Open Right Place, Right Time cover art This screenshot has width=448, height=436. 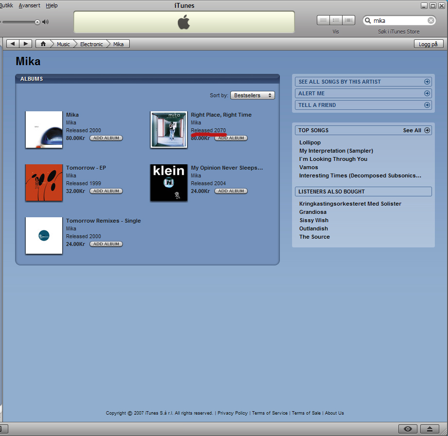[169, 129]
